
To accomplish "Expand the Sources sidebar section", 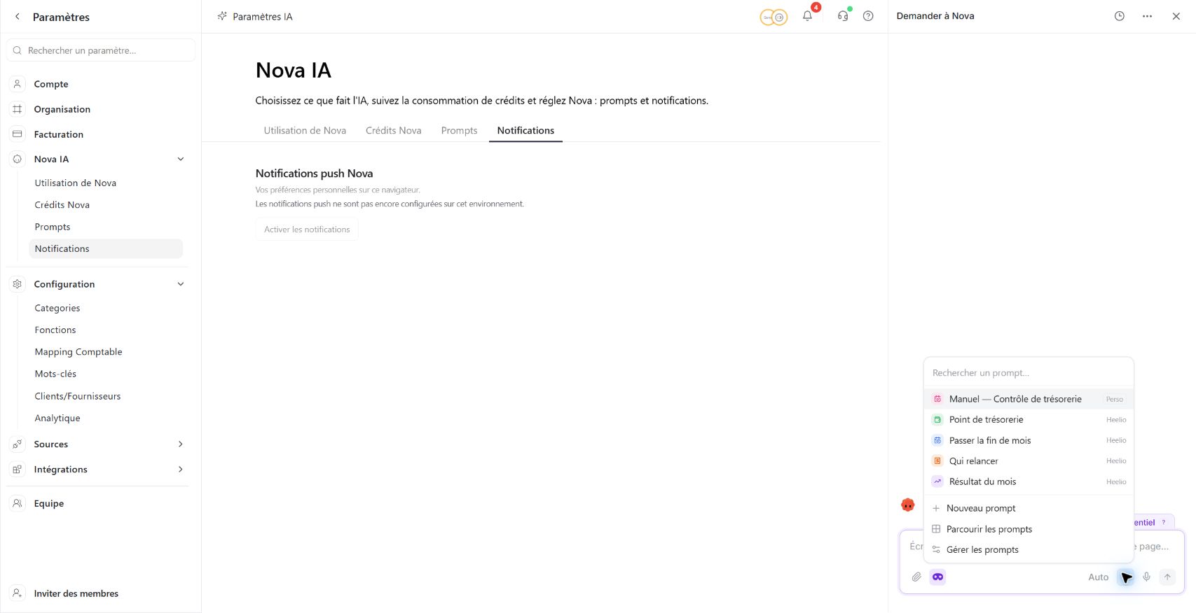I will pyautogui.click(x=181, y=444).
